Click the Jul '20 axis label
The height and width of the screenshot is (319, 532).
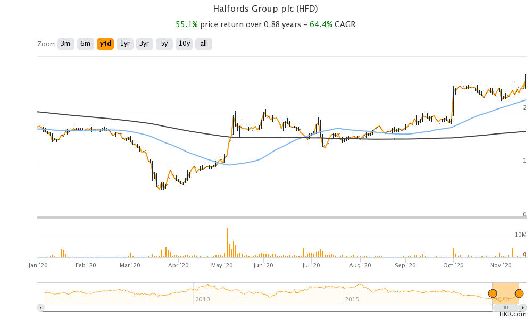coord(311,265)
